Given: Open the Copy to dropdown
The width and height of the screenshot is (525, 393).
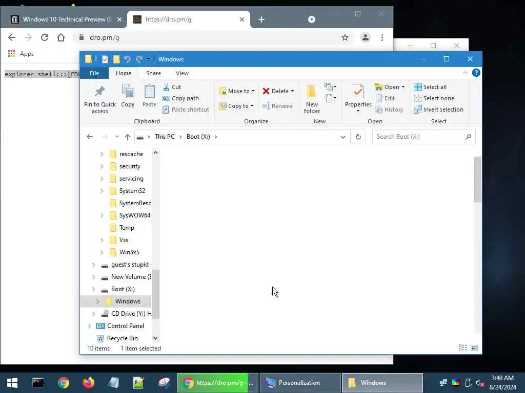Looking at the screenshot, I should [236, 106].
